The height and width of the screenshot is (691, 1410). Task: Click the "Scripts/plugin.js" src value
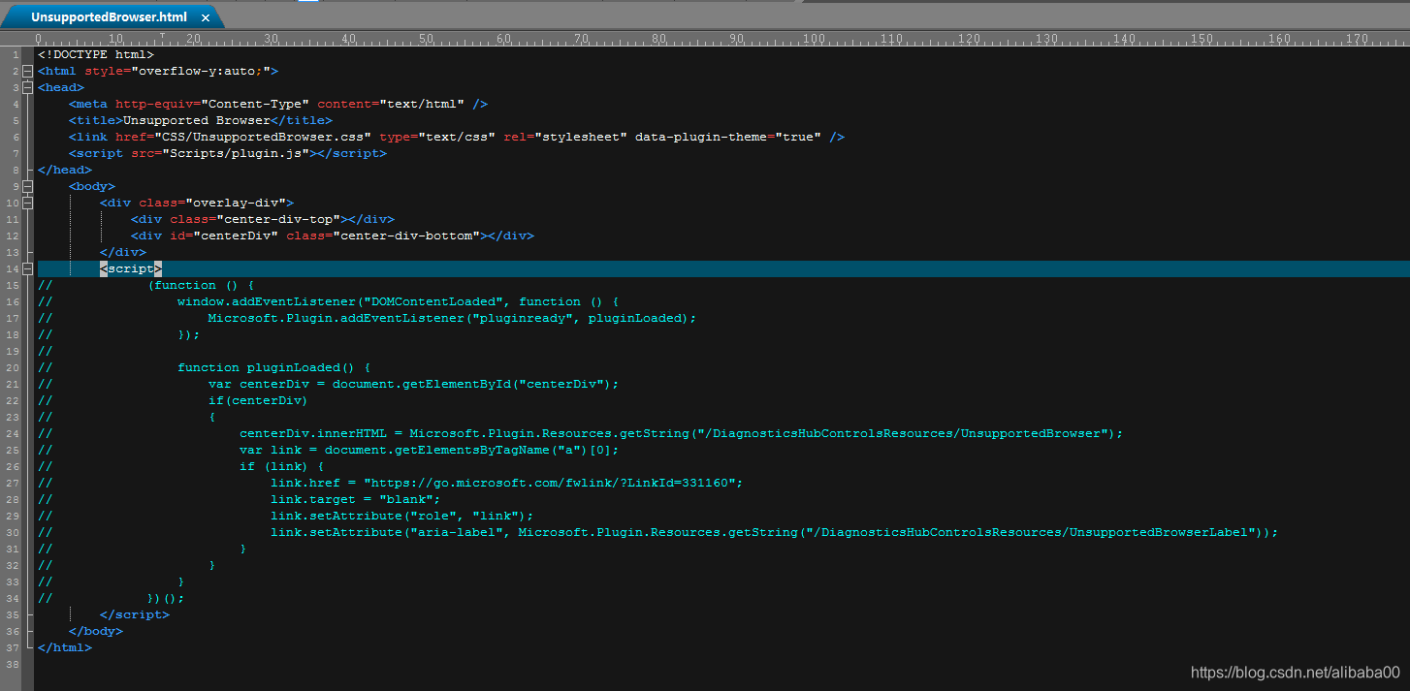point(236,153)
